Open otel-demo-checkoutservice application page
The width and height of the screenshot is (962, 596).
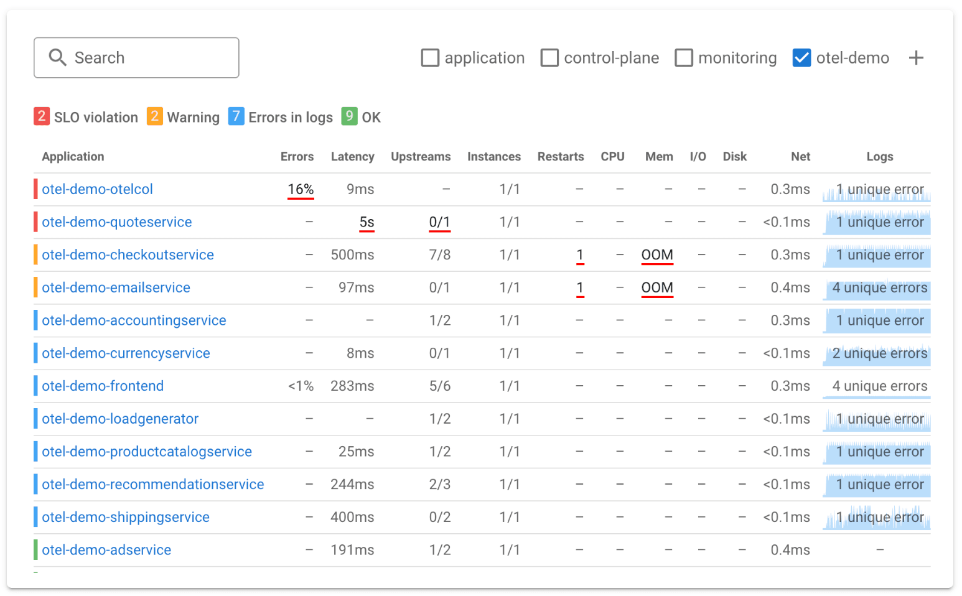pyautogui.click(x=128, y=255)
